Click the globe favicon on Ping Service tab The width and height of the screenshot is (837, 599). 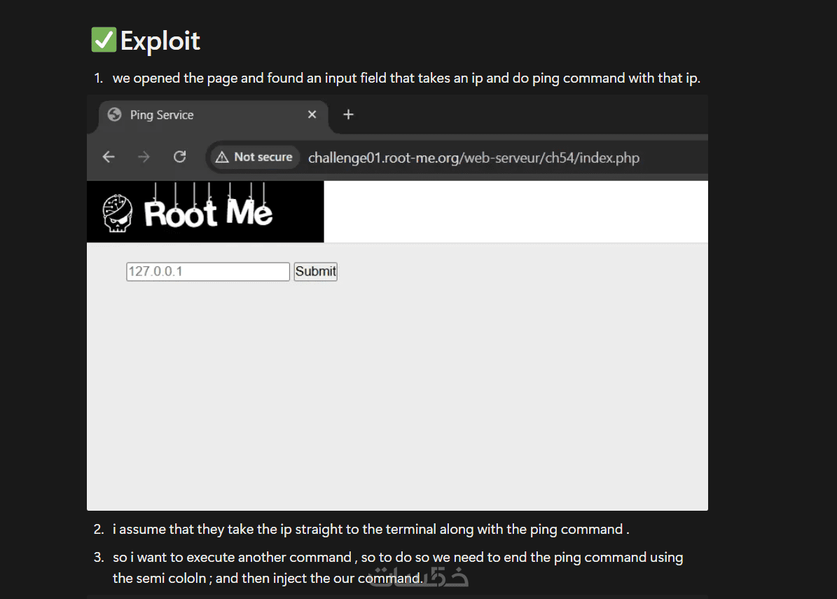point(115,115)
